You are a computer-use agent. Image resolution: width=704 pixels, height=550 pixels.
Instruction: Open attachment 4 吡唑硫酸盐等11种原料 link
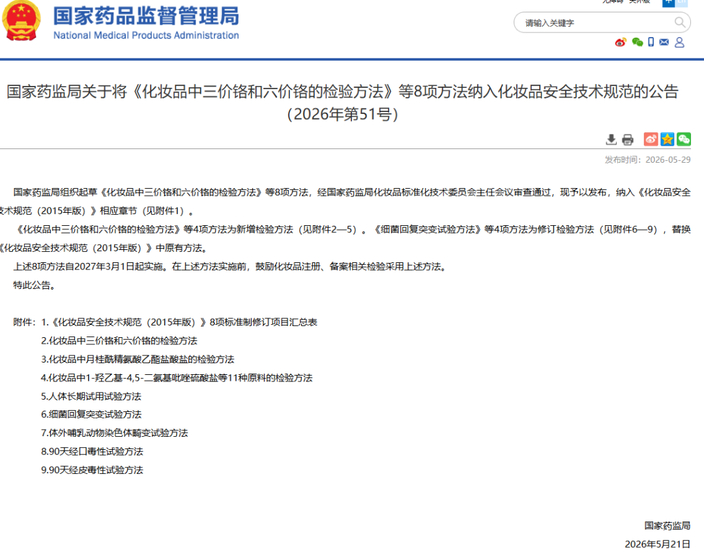tap(177, 378)
